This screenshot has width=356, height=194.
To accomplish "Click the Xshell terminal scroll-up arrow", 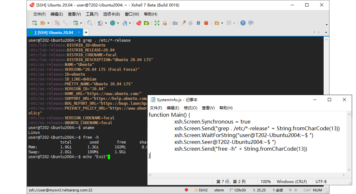I will click(x=326, y=39).
